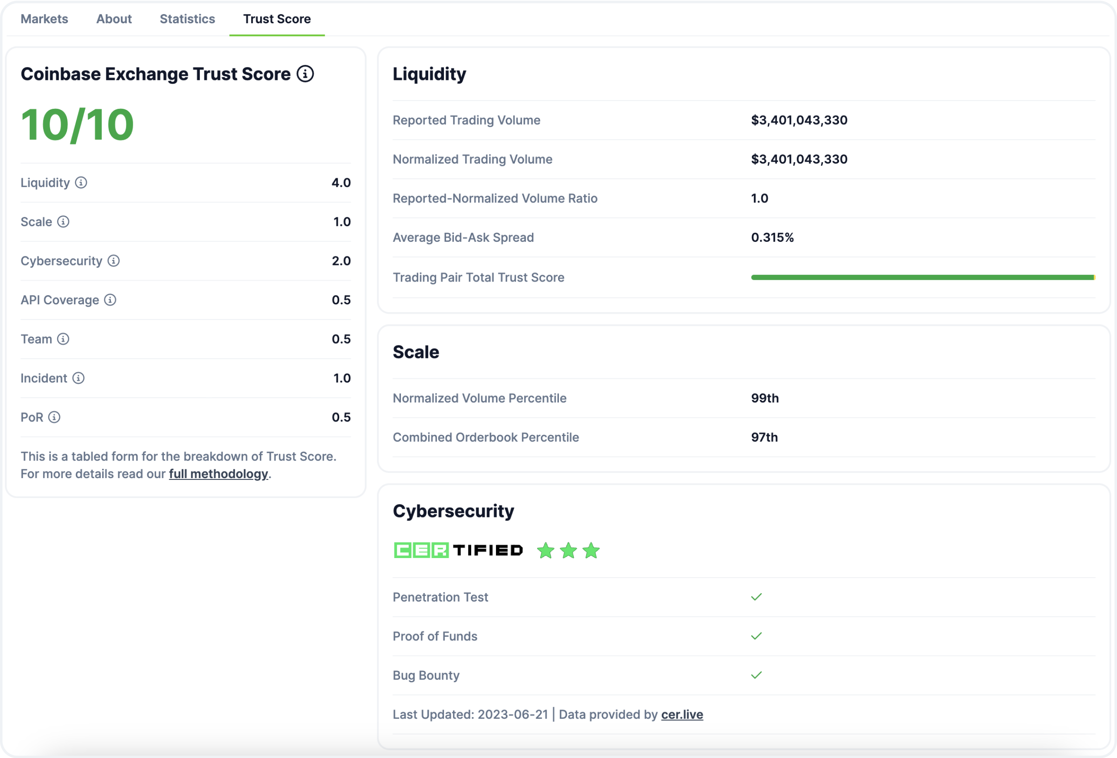Click the API Coverage info icon
This screenshot has width=1117, height=758.
[x=110, y=300]
